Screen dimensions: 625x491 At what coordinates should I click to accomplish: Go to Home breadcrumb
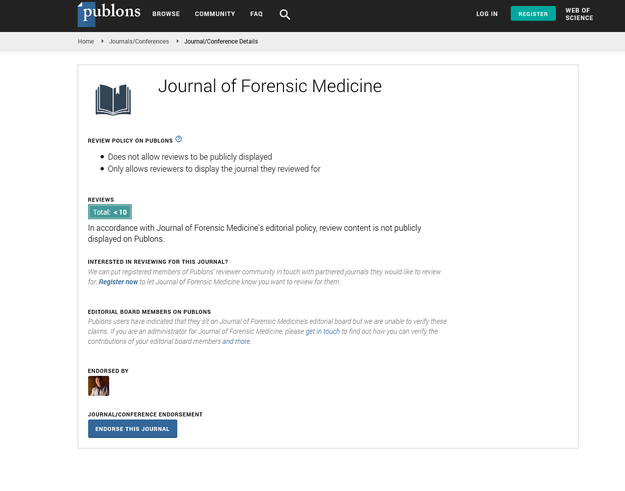[86, 42]
